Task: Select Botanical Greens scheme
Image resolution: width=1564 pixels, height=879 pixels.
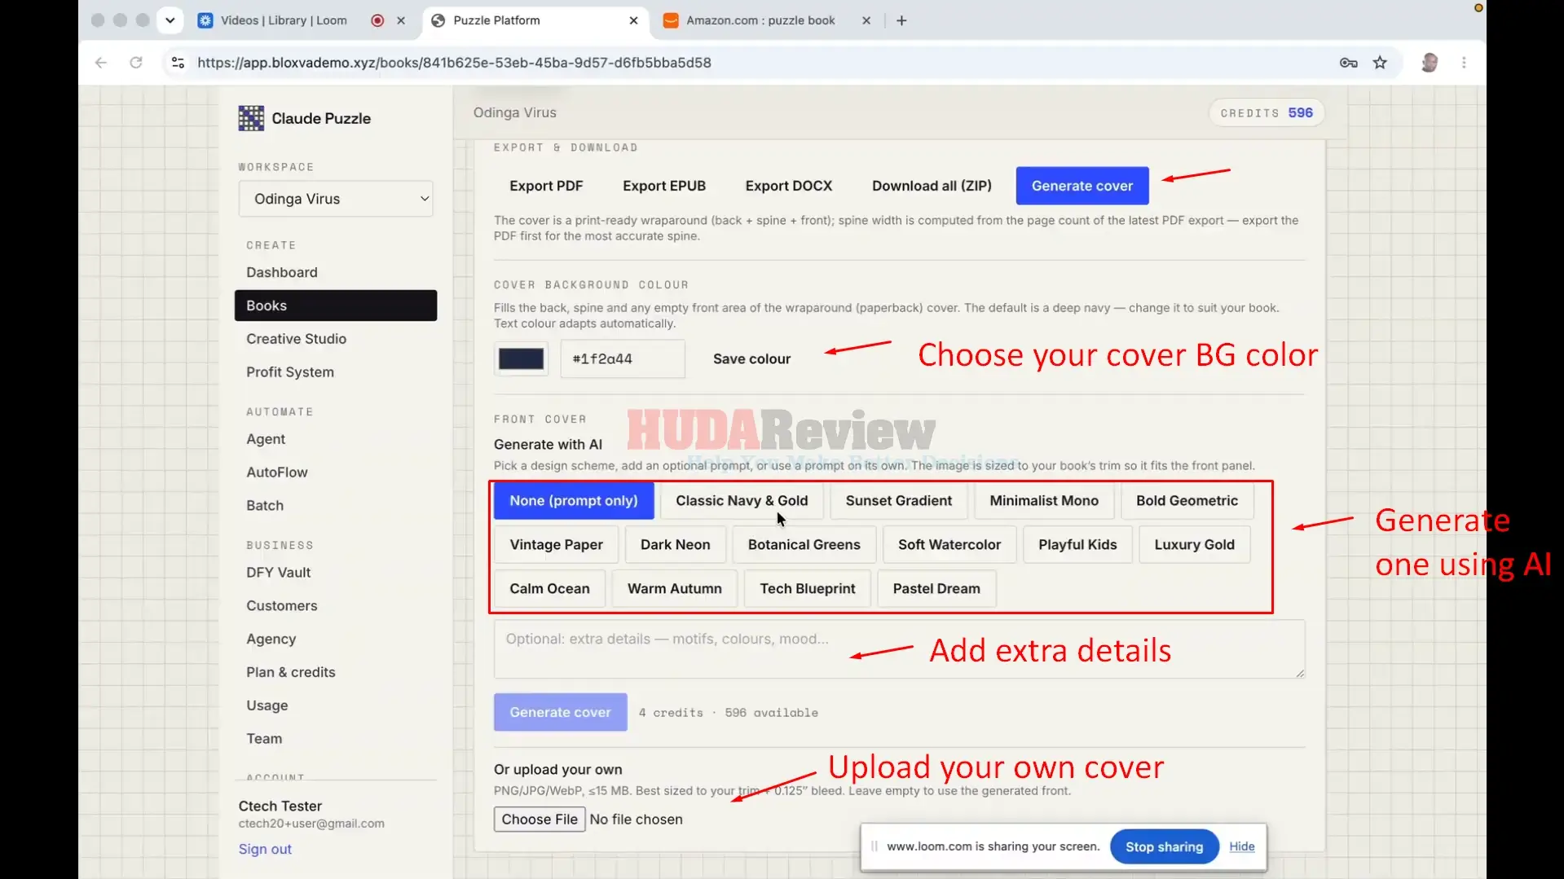Action: pos(804,545)
